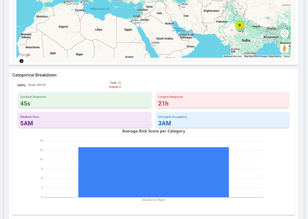Open the map Terms link
Image resolution: width=308 pixels, height=219 pixels.
point(286,56)
